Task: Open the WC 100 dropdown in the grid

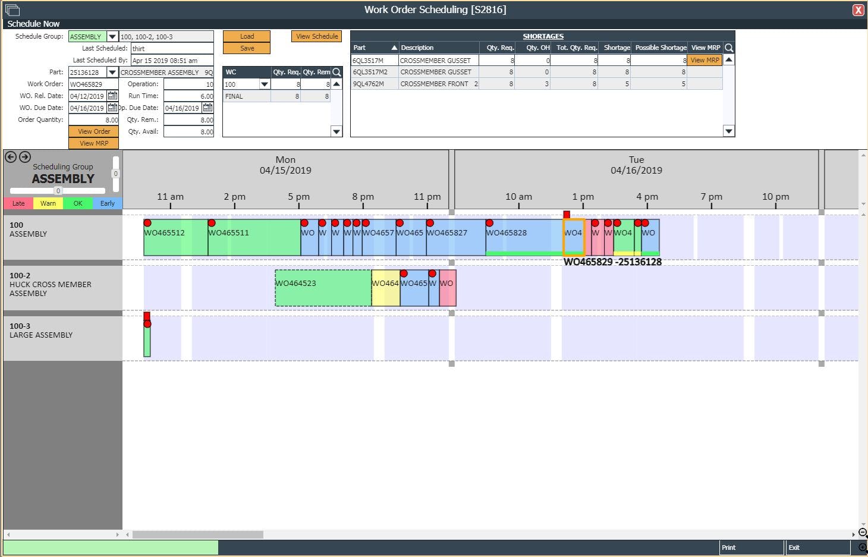Action: coord(263,84)
